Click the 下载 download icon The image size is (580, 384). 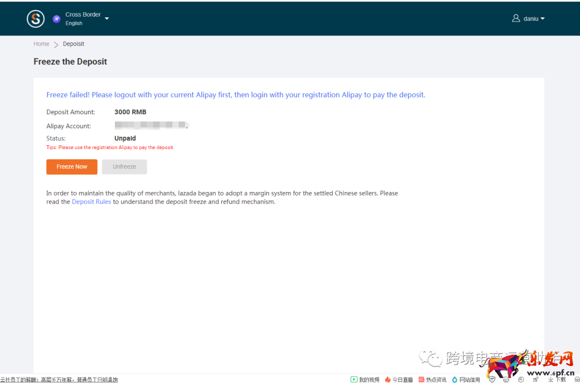pyautogui.click(x=556, y=379)
